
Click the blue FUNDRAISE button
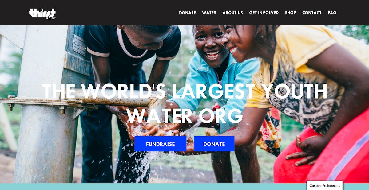(160, 144)
